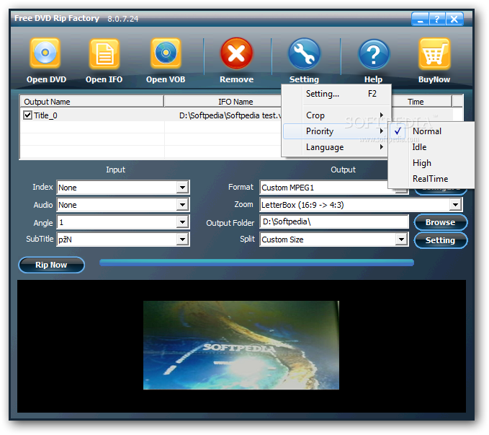
Task: Click the Open IFO document icon
Action: click(x=104, y=54)
